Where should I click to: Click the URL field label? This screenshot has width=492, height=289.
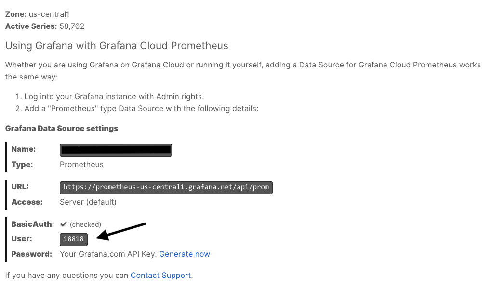point(20,186)
